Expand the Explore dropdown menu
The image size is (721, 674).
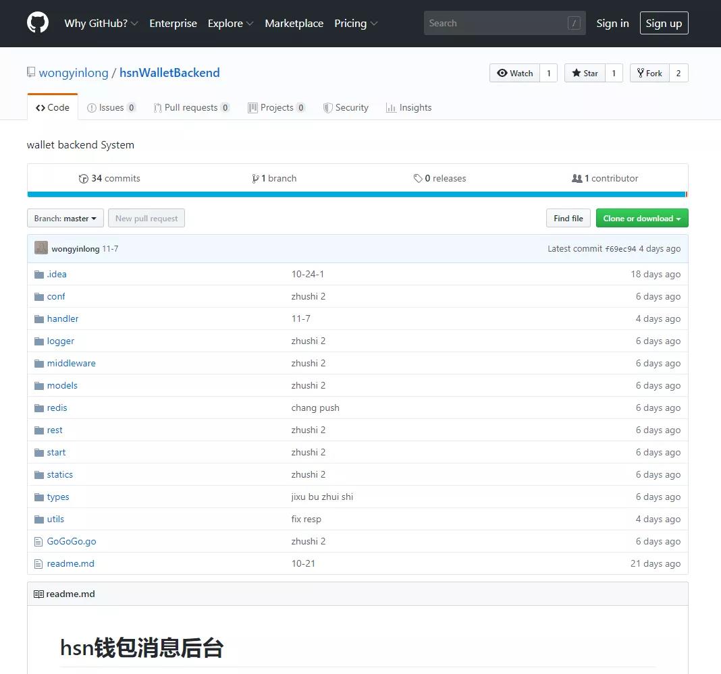pos(230,23)
